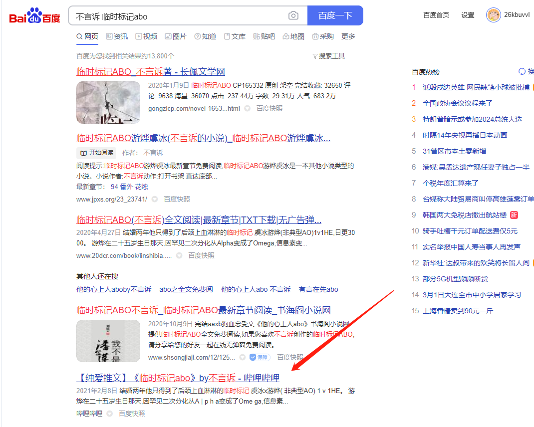Search related 有言在先abo
The height and width of the screenshot is (427, 534).
318,289
